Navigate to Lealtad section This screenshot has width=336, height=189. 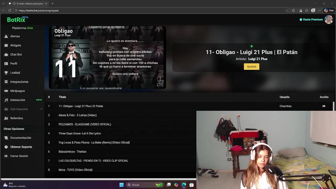coord(15,73)
